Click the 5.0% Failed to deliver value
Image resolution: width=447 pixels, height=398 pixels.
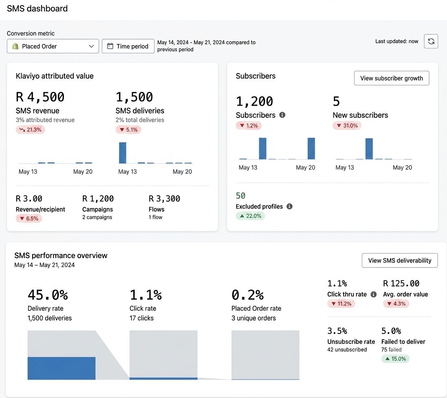[x=391, y=331]
